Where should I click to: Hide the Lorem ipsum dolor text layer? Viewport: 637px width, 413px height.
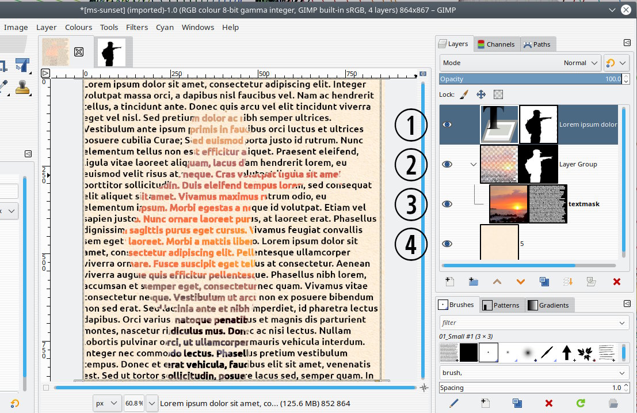click(447, 124)
